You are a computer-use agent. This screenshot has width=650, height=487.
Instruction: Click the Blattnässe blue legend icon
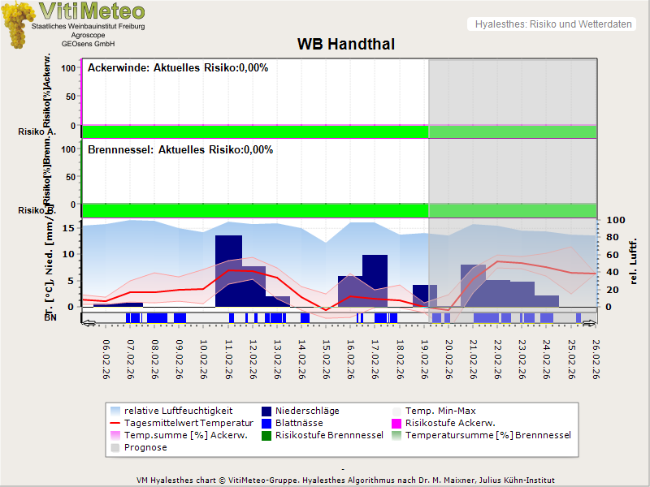pos(266,423)
